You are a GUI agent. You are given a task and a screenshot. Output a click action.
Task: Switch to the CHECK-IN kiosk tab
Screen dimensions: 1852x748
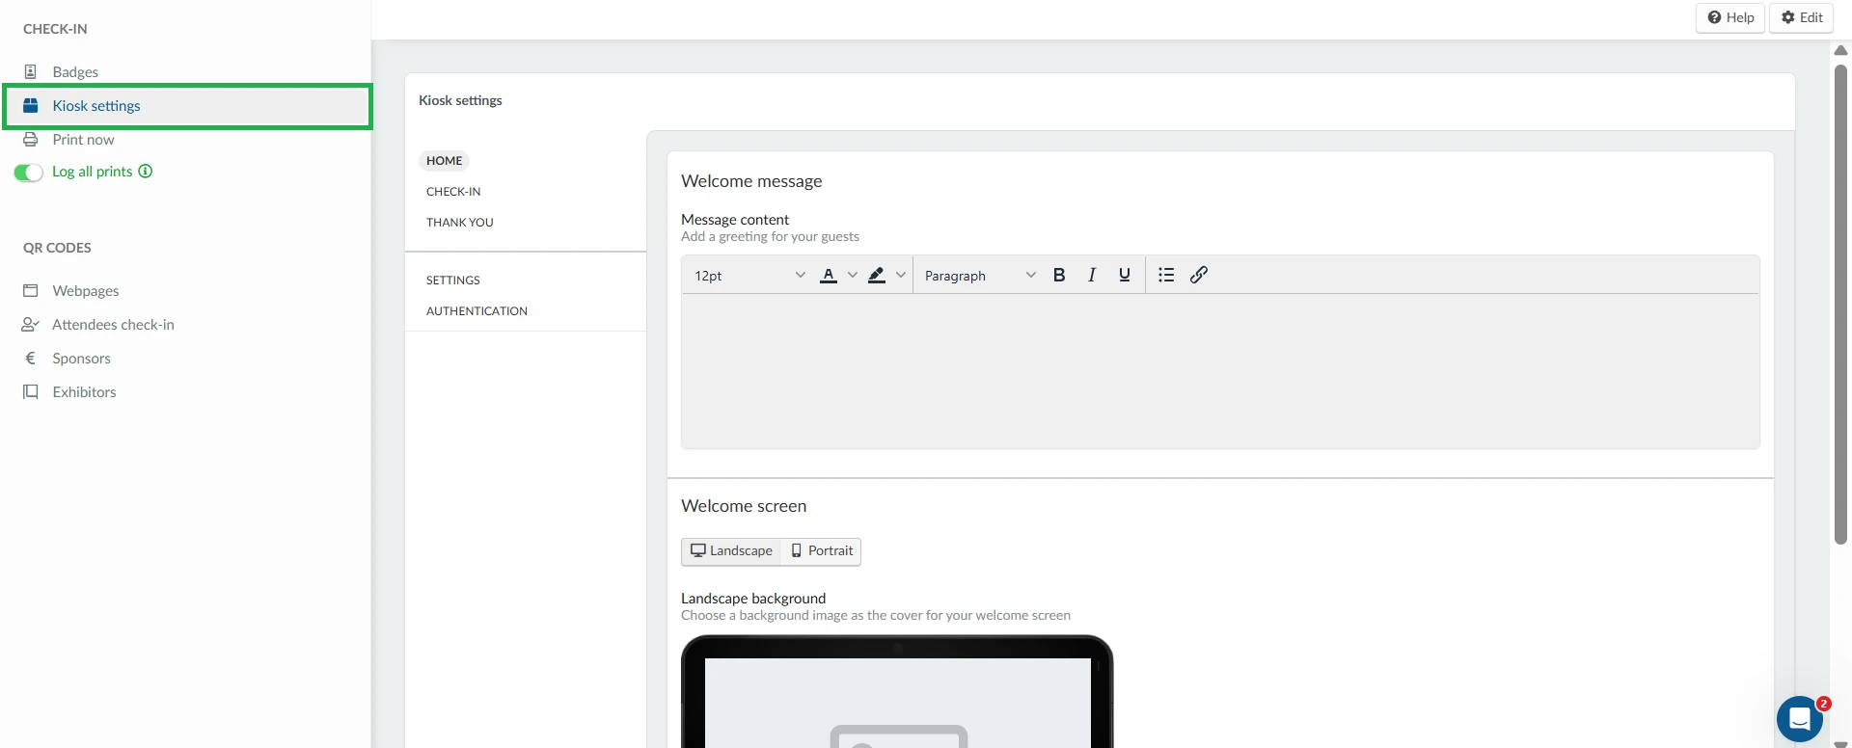pyautogui.click(x=453, y=192)
